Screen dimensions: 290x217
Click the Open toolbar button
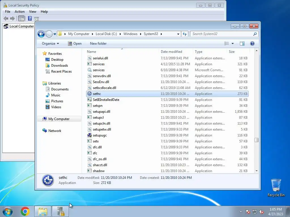(x=75, y=44)
